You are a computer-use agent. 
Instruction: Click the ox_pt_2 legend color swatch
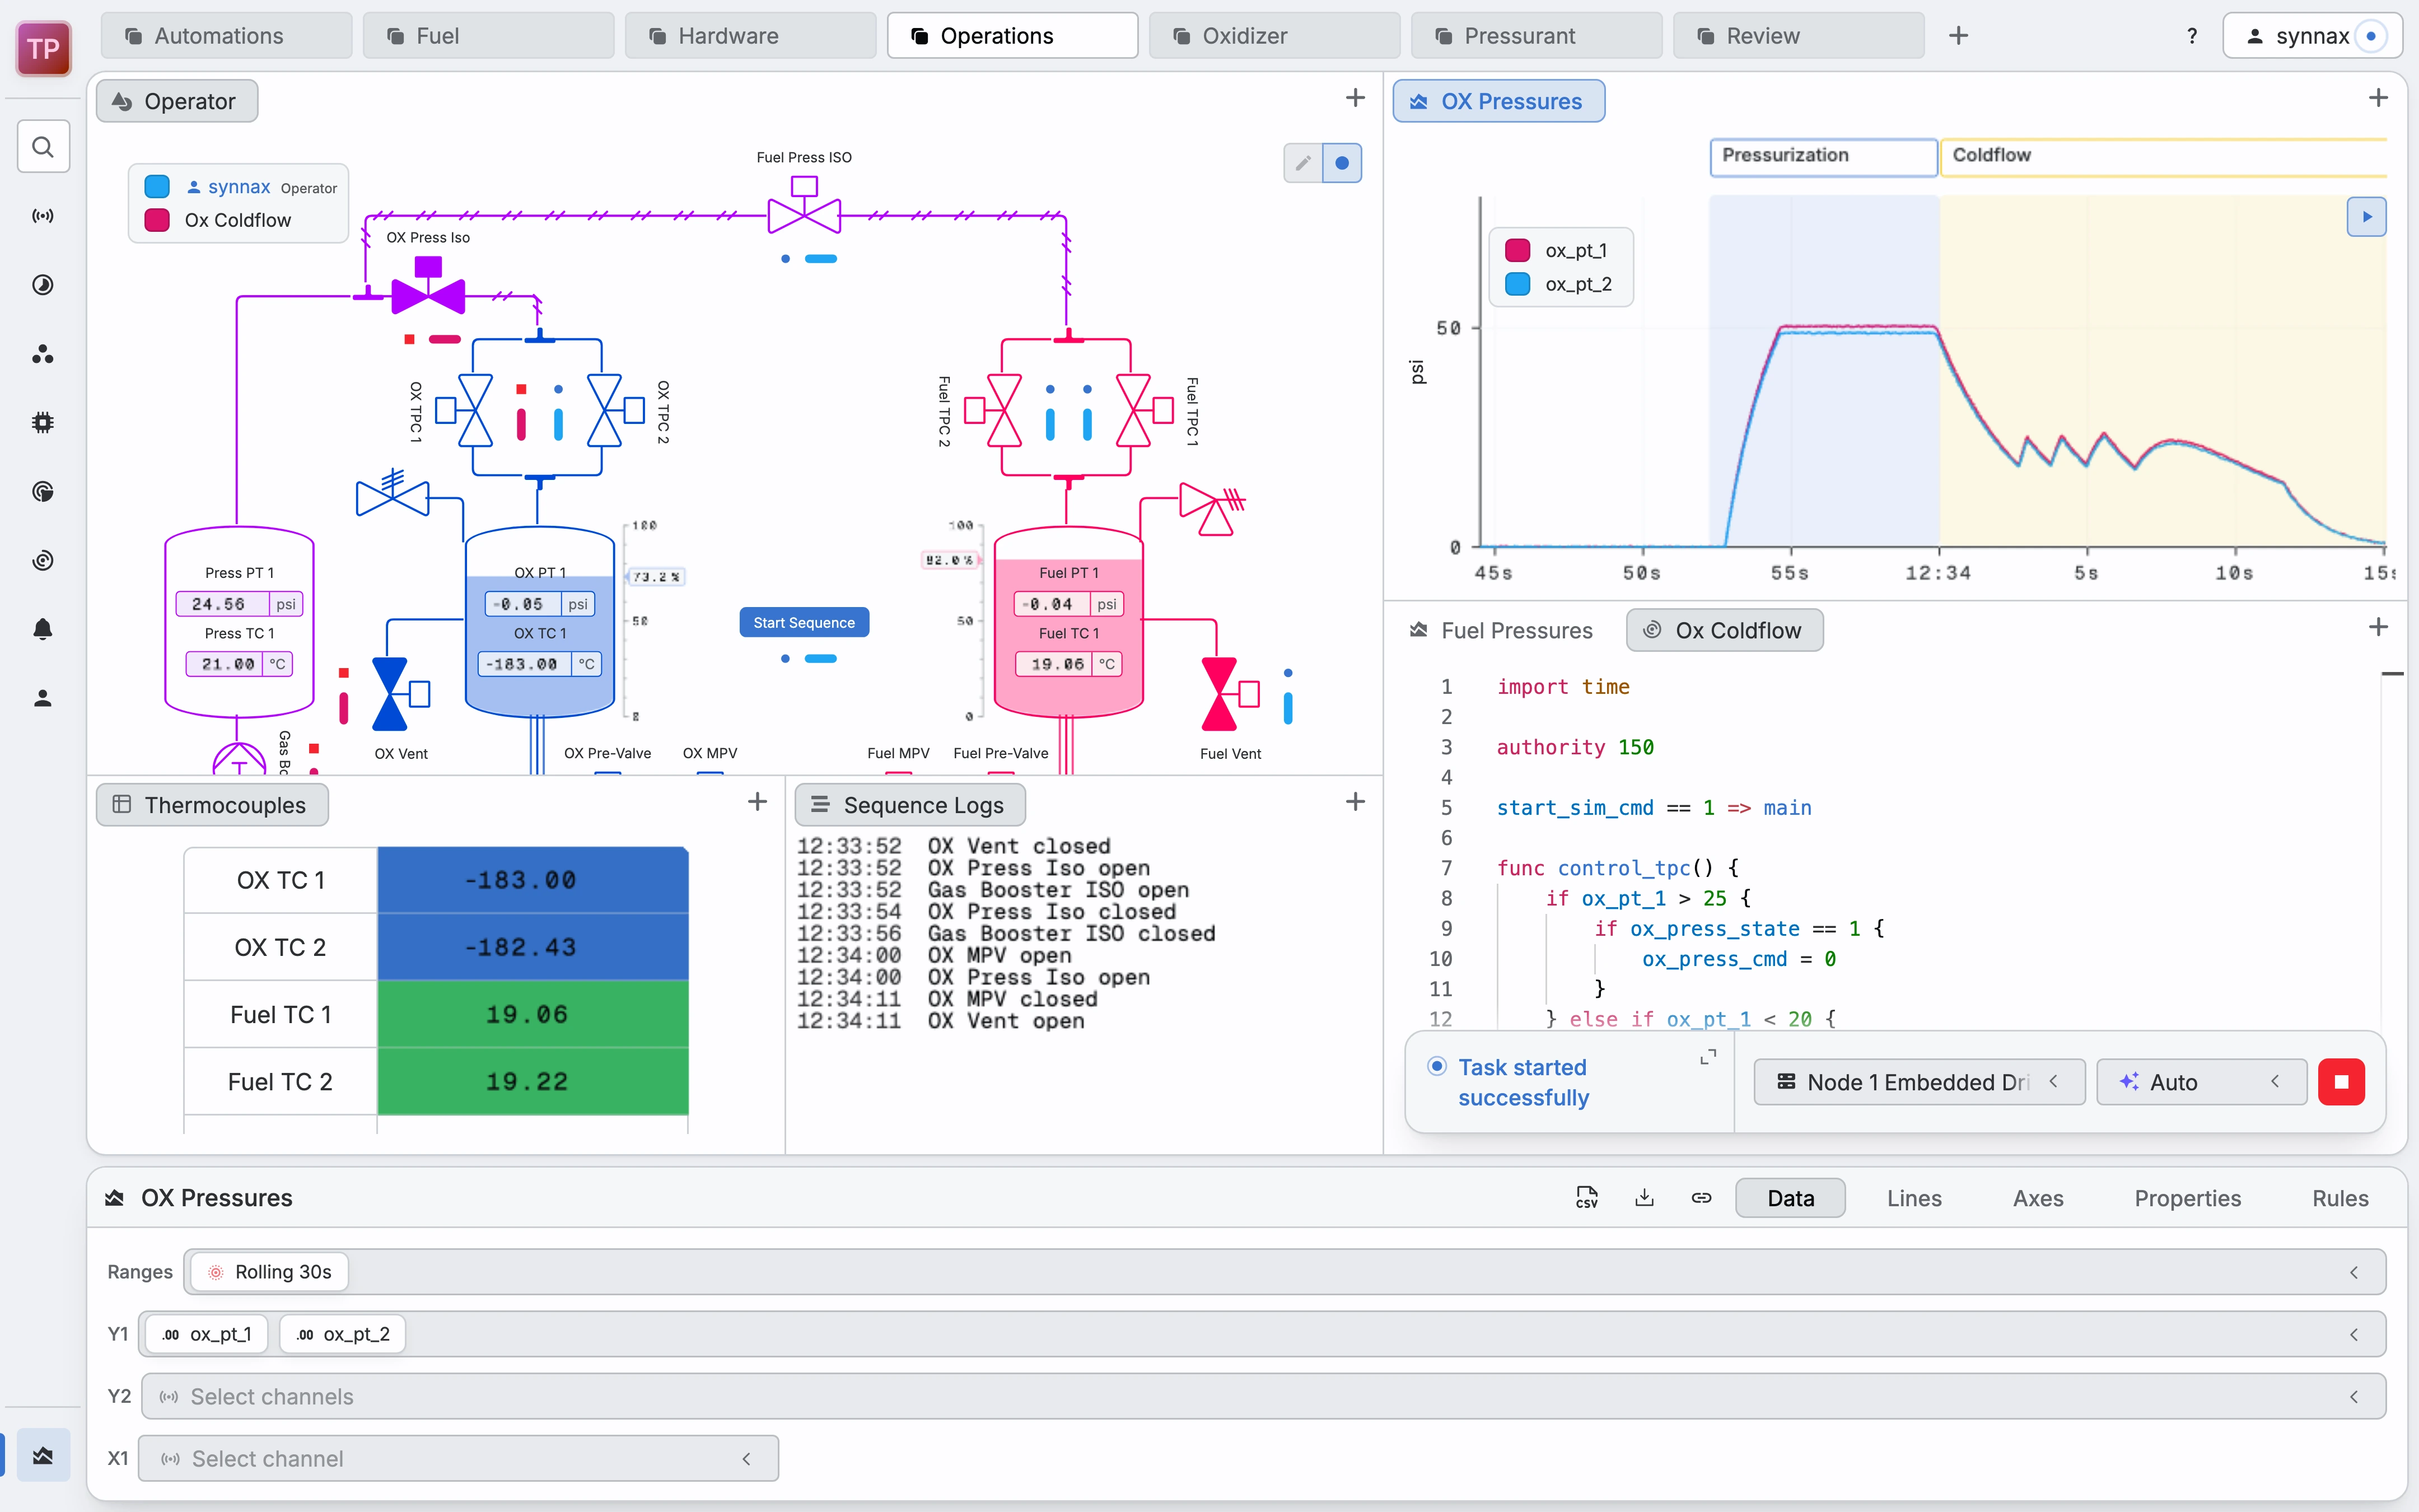click(x=1517, y=284)
